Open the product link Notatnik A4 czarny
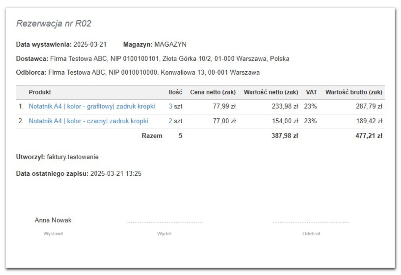This screenshot has height=275, width=401. point(89,121)
